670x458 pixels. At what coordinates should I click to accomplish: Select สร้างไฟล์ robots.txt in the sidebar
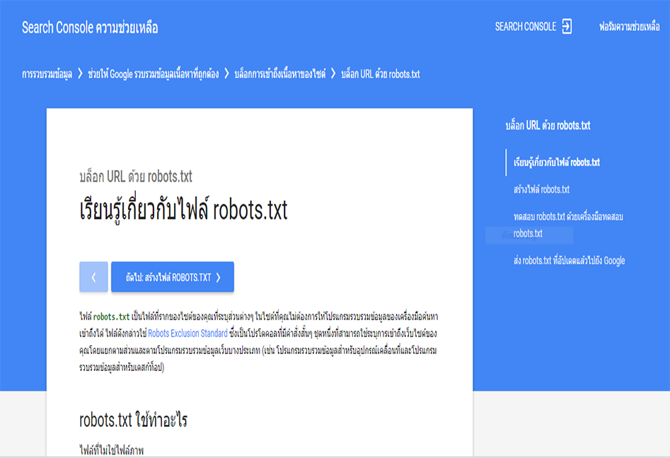(541, 190)
